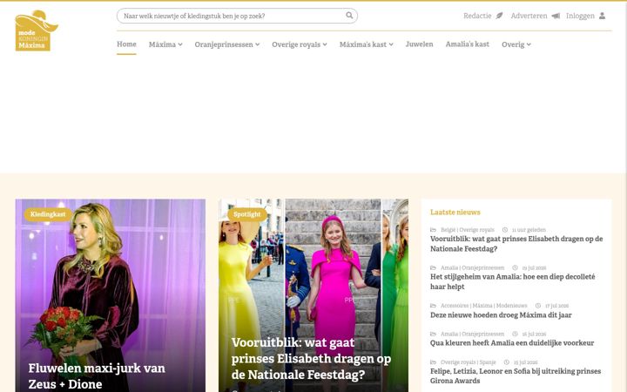Image resolution: width=627 pixels, height=392 pixels.
Task: Open the Juwelen menu item
Action: pyautogui.click(x=419, y=44)
